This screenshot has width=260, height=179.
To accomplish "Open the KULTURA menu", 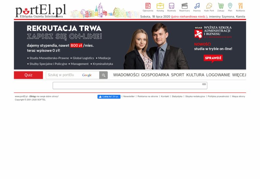I will coord(195,75).
